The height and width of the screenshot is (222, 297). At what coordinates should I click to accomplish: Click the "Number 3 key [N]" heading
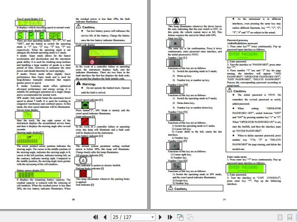click(x=178, y=112)
